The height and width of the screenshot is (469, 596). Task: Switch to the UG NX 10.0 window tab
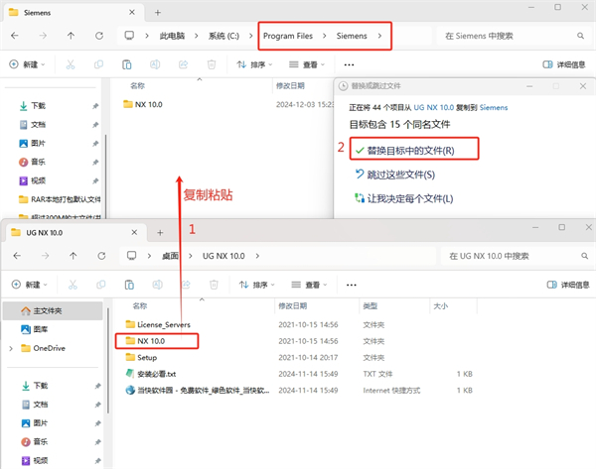pos(70,231)
